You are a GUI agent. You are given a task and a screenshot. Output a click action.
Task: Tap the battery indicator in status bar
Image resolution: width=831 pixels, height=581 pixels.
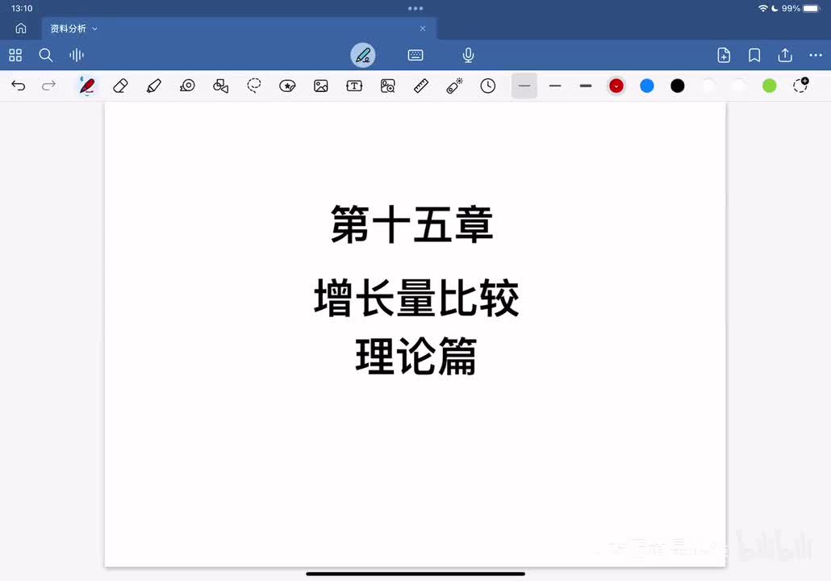tap(812, 9)
